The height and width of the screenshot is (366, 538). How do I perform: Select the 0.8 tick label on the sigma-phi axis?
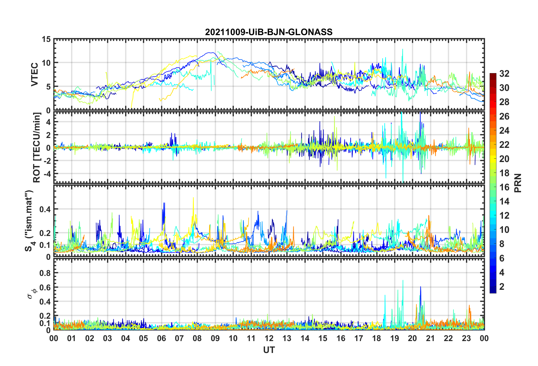(x=45, y=273)
